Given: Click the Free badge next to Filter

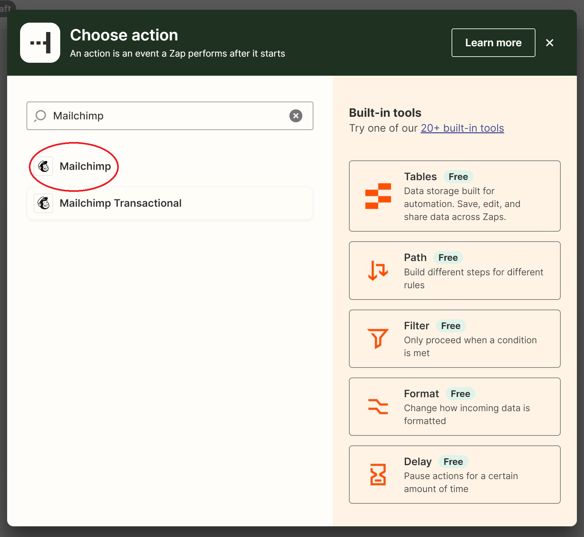Looking at the screenshot, I should pyautogui.click(x=451, y=326).
